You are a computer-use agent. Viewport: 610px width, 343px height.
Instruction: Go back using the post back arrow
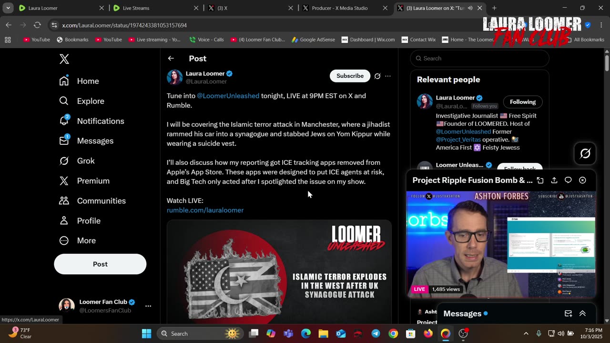pos(171,58)
